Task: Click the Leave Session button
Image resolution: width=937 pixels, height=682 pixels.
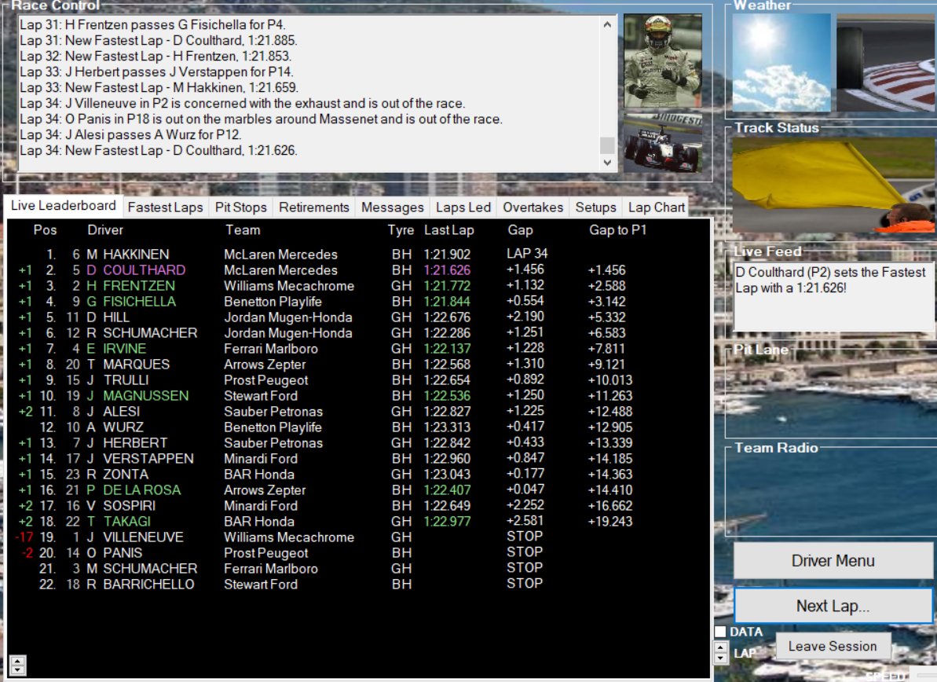Action: coord(833,646)
